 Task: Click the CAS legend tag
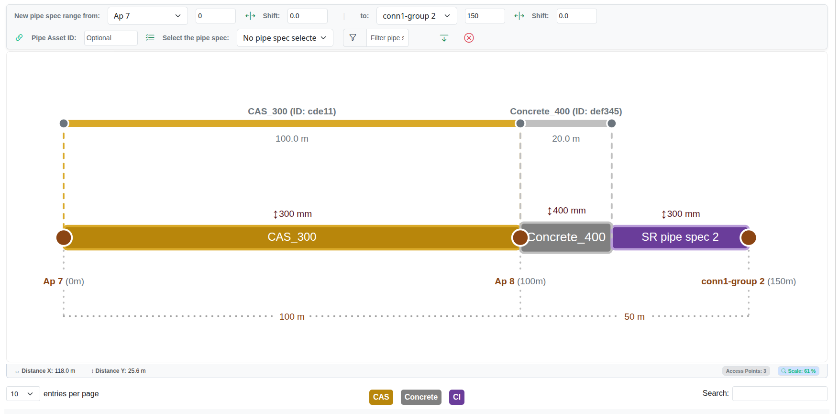tap(381, 397)
